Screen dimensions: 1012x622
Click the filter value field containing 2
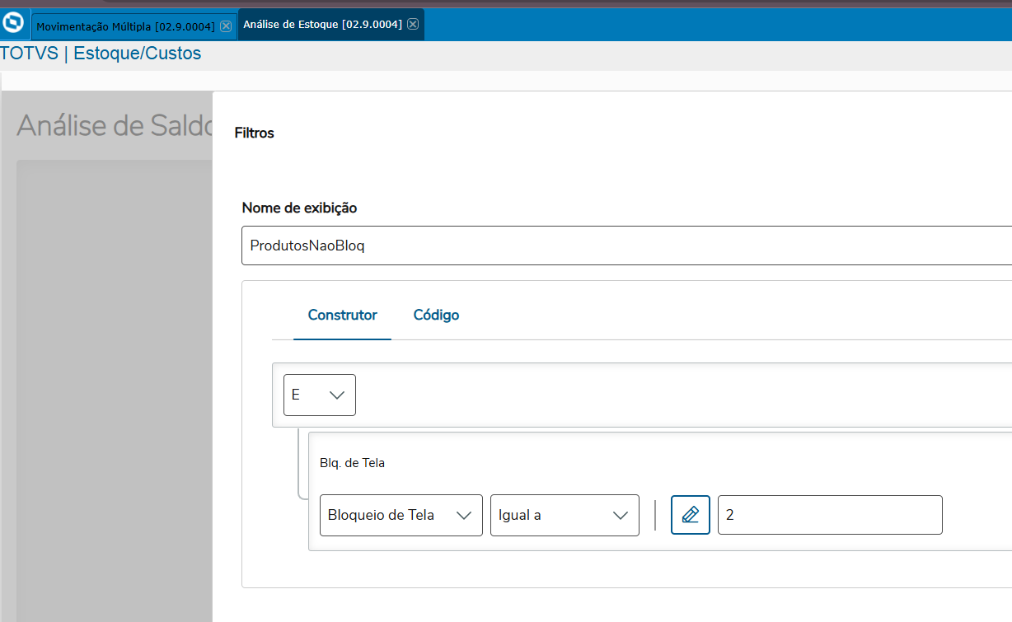coord(830,515)
